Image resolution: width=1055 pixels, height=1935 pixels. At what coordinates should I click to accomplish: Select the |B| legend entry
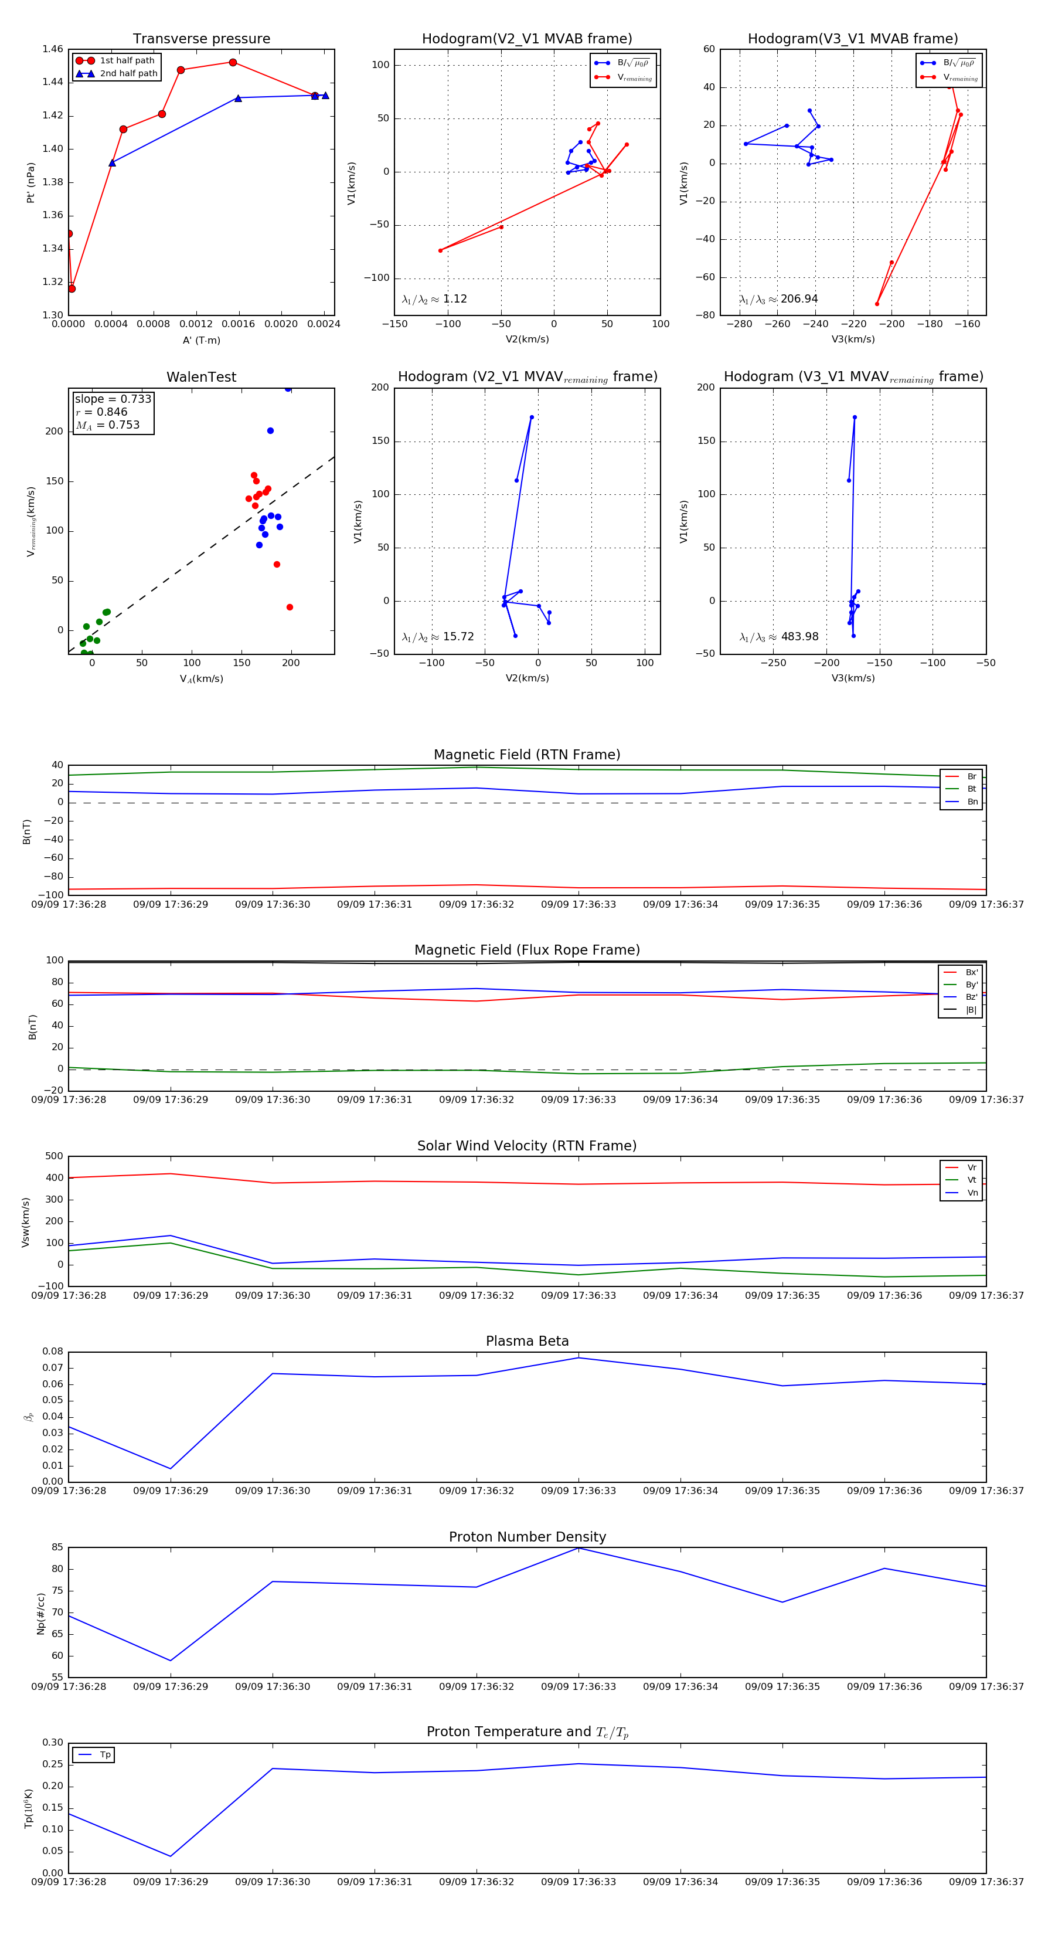[x=961, y=1010]
